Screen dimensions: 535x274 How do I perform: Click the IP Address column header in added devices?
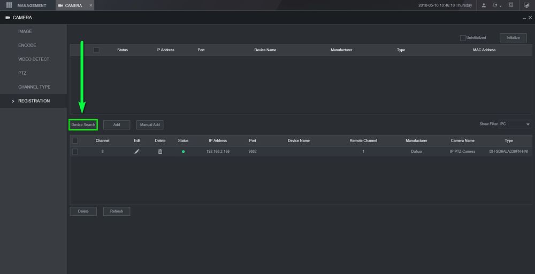(218, 140)
